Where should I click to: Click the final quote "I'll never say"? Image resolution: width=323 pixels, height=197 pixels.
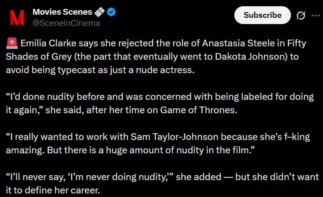tap(161, 183)
